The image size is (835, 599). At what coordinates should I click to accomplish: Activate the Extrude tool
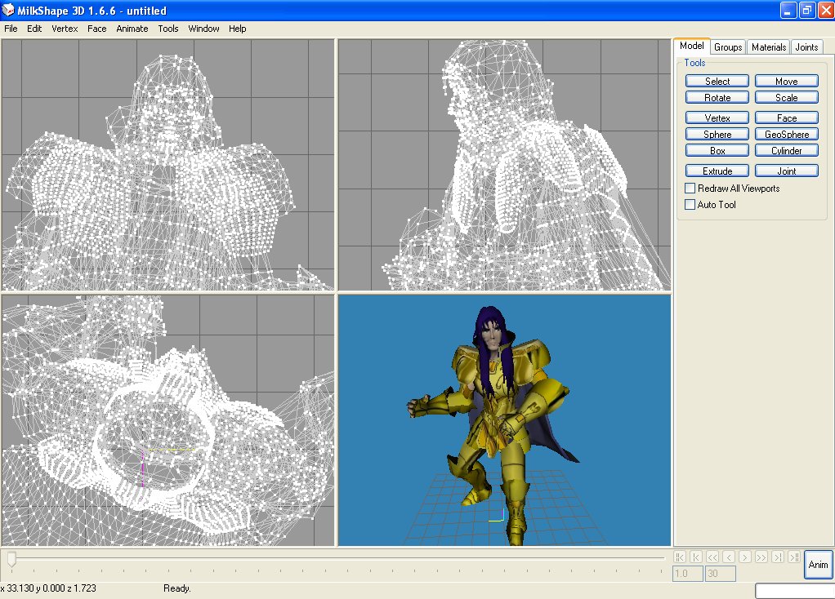point(717,171)
